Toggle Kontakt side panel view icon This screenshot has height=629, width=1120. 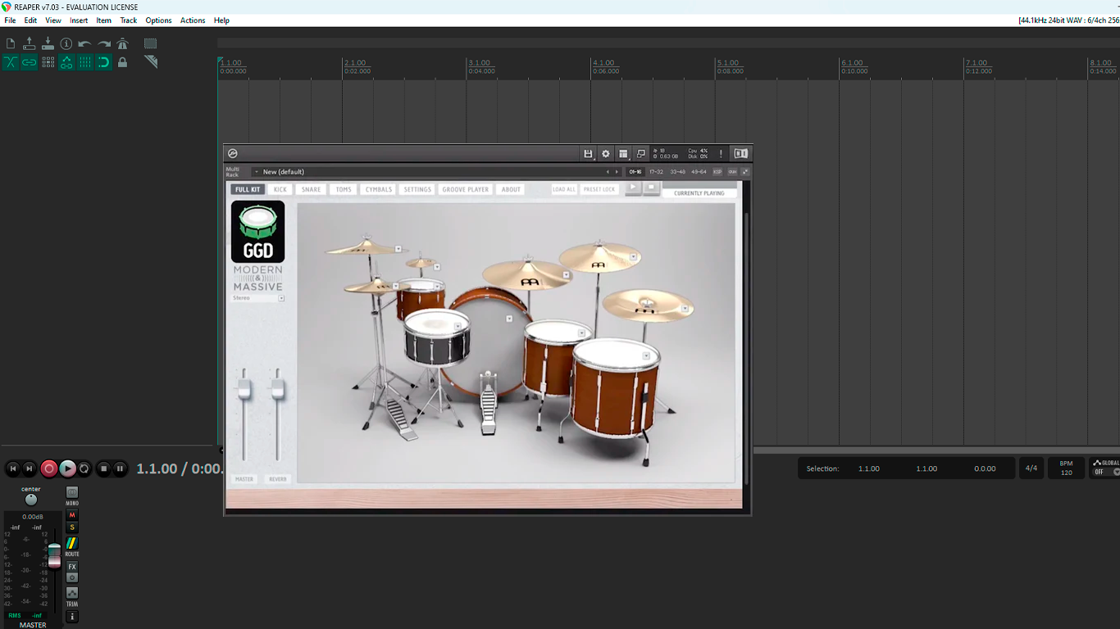(741, 153)
